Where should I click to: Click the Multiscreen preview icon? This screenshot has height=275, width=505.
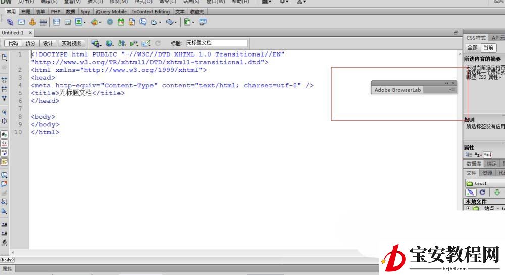point(95,43)
